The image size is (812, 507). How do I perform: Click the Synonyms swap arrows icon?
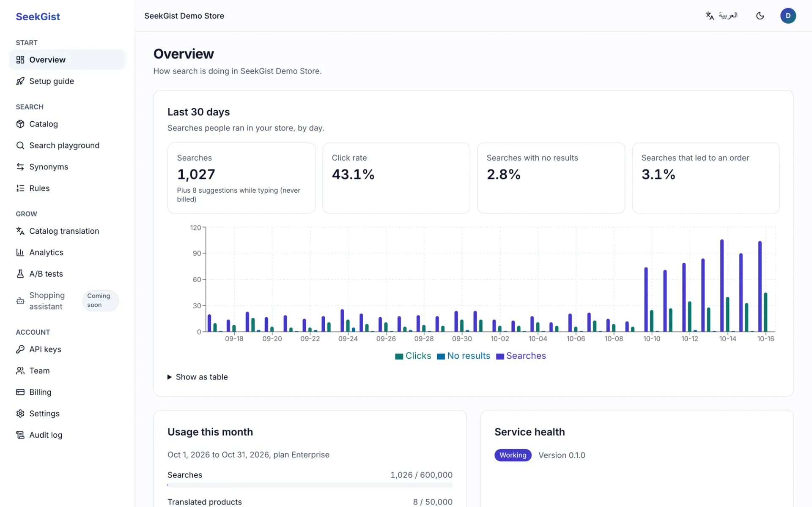(20, 167)
